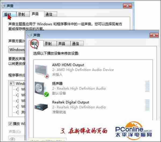Select the Realtek Digital Output device name
Viewport: 161px width, 142px height.
pyautogui.click(x=70, y=102)
